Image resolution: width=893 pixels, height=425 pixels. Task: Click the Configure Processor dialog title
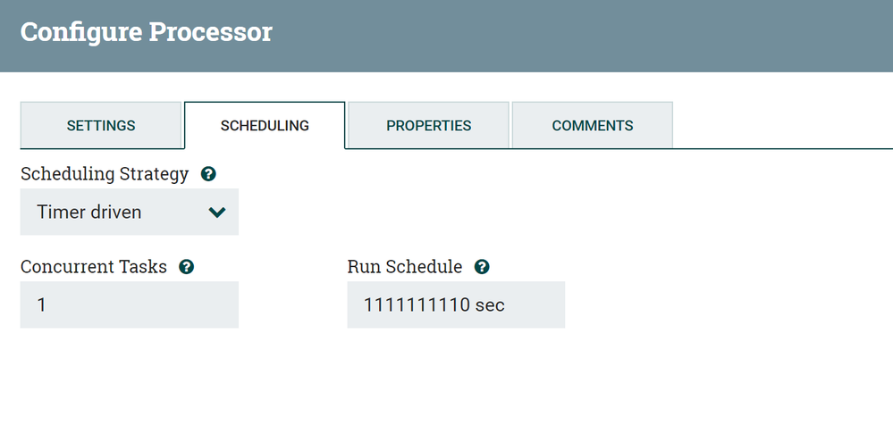click(146, 32)
